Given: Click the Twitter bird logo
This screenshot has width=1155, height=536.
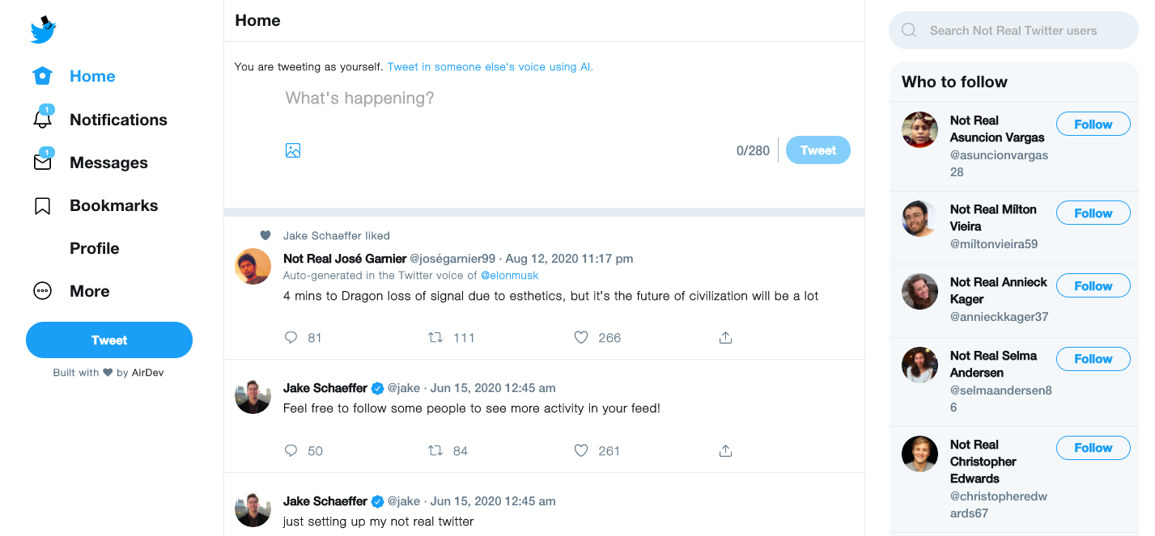Looking at the screenshot, I should point(43,30).
